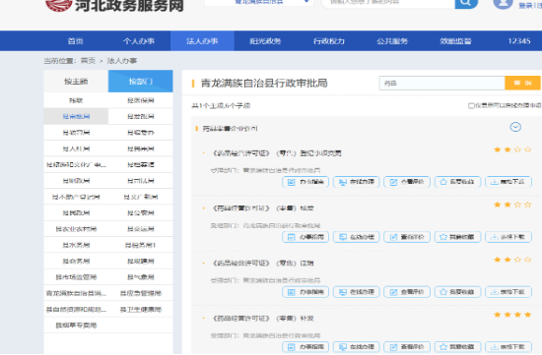Open the 公共服务 navigation tab
Screen dimensions: 542x355
(x=392, y=41)
